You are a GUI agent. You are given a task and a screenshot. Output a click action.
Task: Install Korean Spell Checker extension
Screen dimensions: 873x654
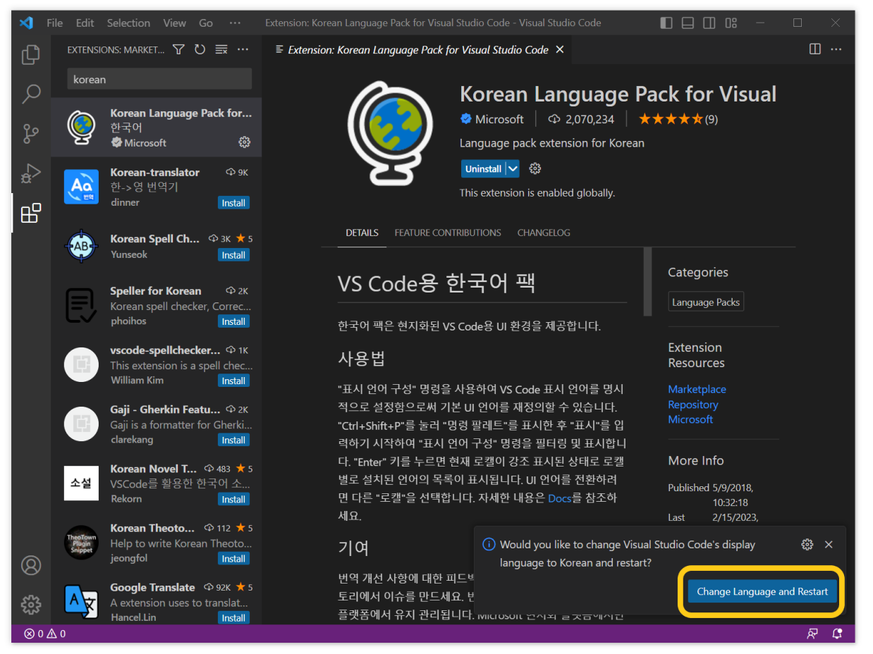click(x=233, y=255)
